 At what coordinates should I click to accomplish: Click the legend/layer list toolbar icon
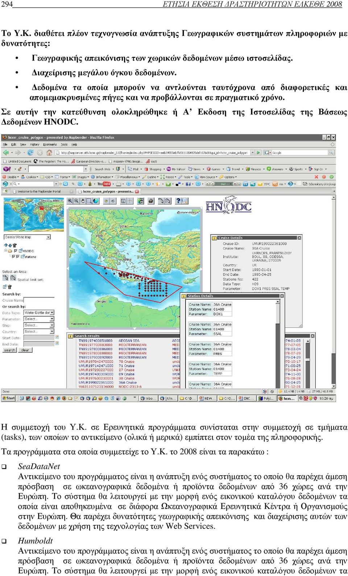coord(141,201)
